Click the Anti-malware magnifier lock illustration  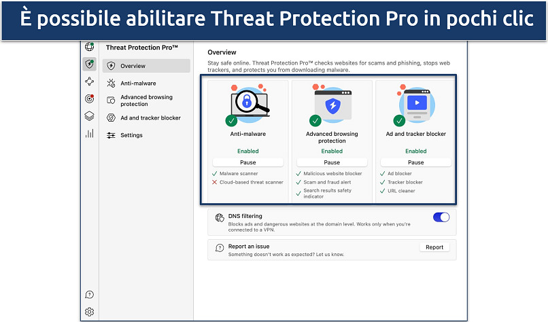[x=249, y=104]
